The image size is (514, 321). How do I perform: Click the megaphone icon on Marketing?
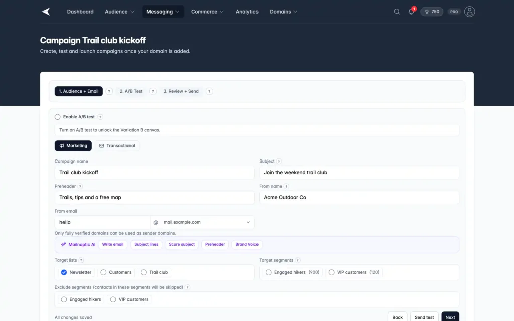tap(62, 146)
